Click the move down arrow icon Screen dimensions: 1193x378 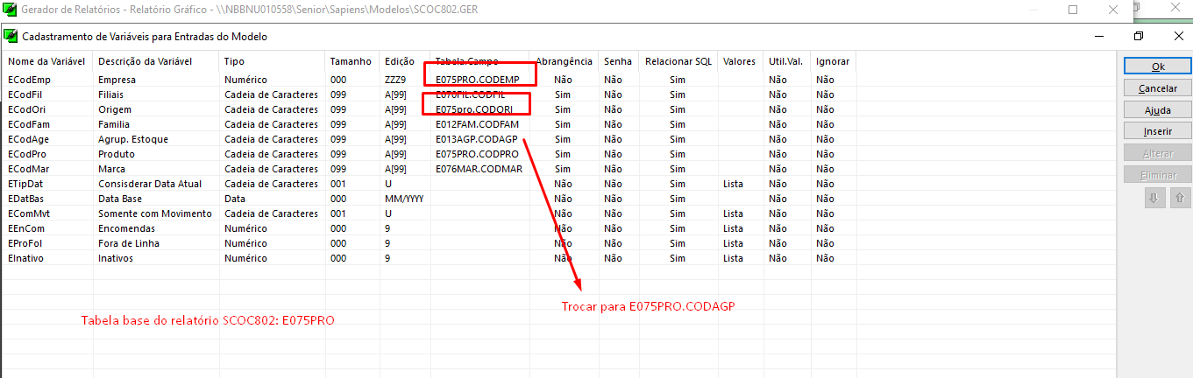pos(1154,198)
